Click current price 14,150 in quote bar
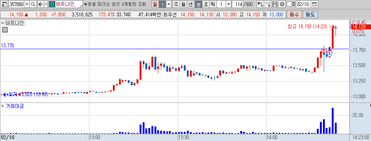Viewport: 371px width, 141px height. [x=16, y=14]
